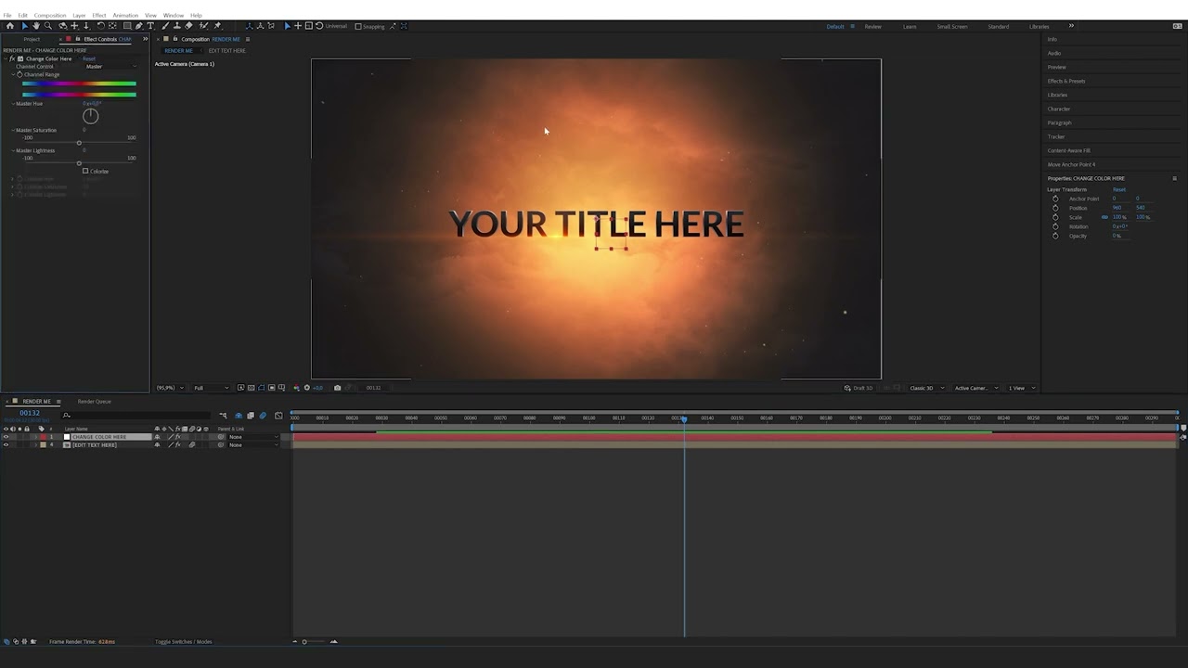
Task: Open the magnification ratio dropdown
Action: point(169,388)
